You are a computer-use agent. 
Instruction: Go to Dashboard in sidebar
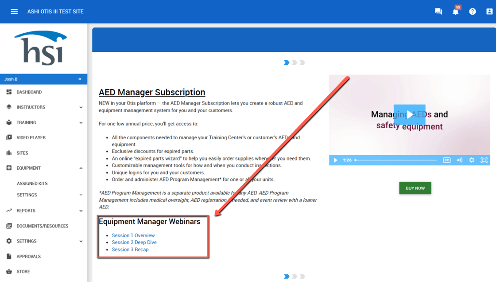pos(29,92)
